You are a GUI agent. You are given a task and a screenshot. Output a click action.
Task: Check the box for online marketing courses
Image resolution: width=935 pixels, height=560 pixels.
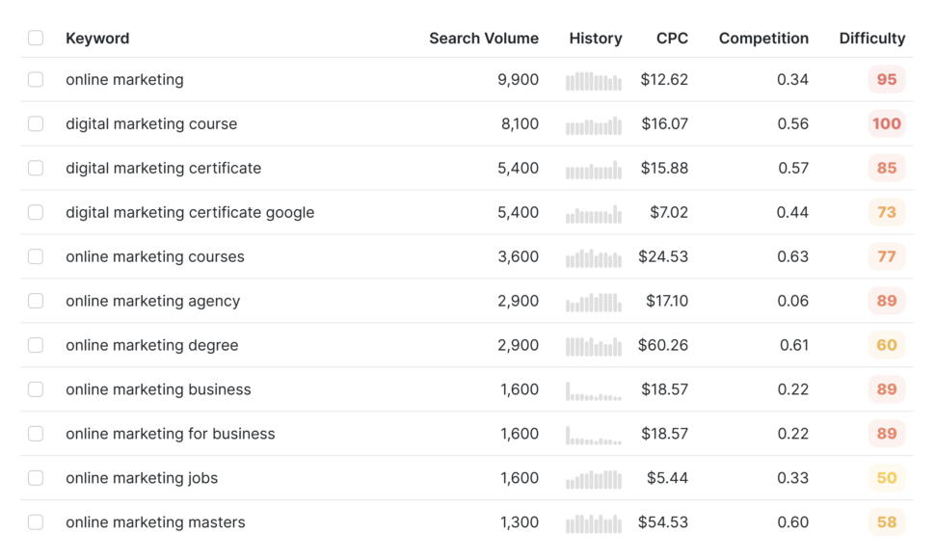click(x=36, y=256)
